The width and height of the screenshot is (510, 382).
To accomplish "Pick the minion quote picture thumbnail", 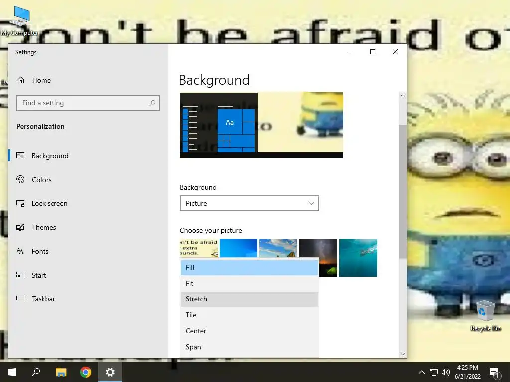I will tap(199, 248).
